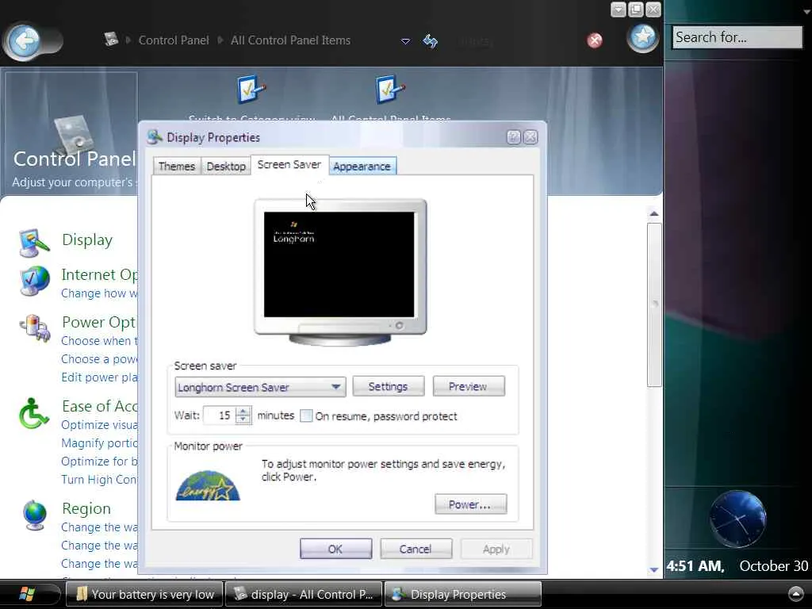This screenshot has height=609, width=812.
Task: Switch to the Desktop tab
Action: click(226, 167)
